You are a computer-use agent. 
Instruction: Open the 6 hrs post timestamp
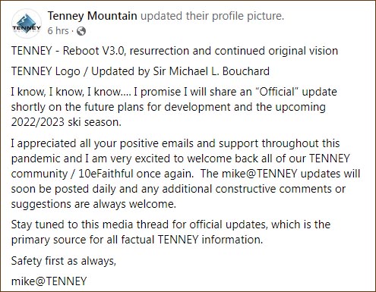tap(58, 31)
